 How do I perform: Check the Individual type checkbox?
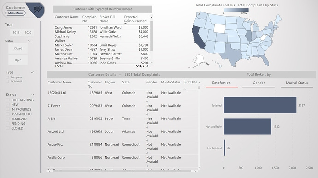(x=7, y=81)
